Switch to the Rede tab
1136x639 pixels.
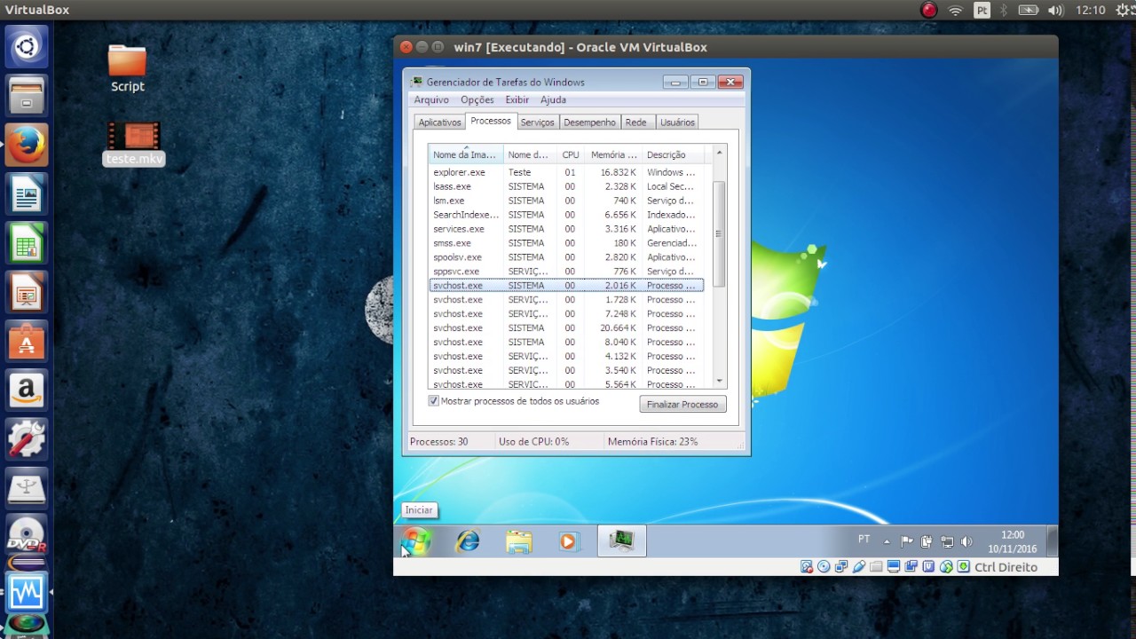pos(636,122)
